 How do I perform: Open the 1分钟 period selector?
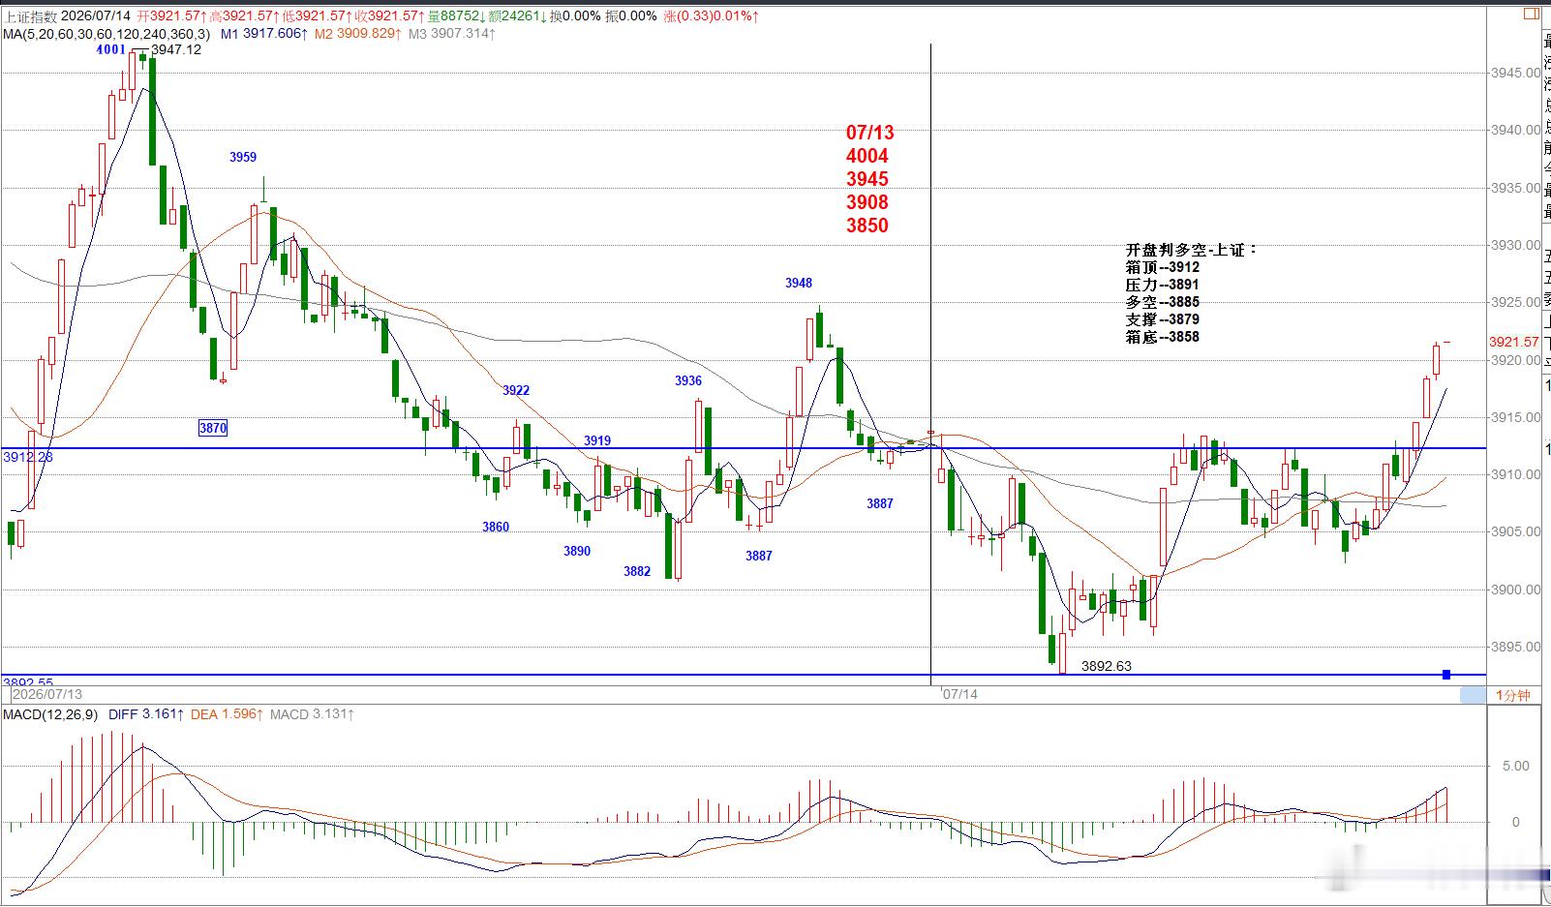pos(1512,695)
